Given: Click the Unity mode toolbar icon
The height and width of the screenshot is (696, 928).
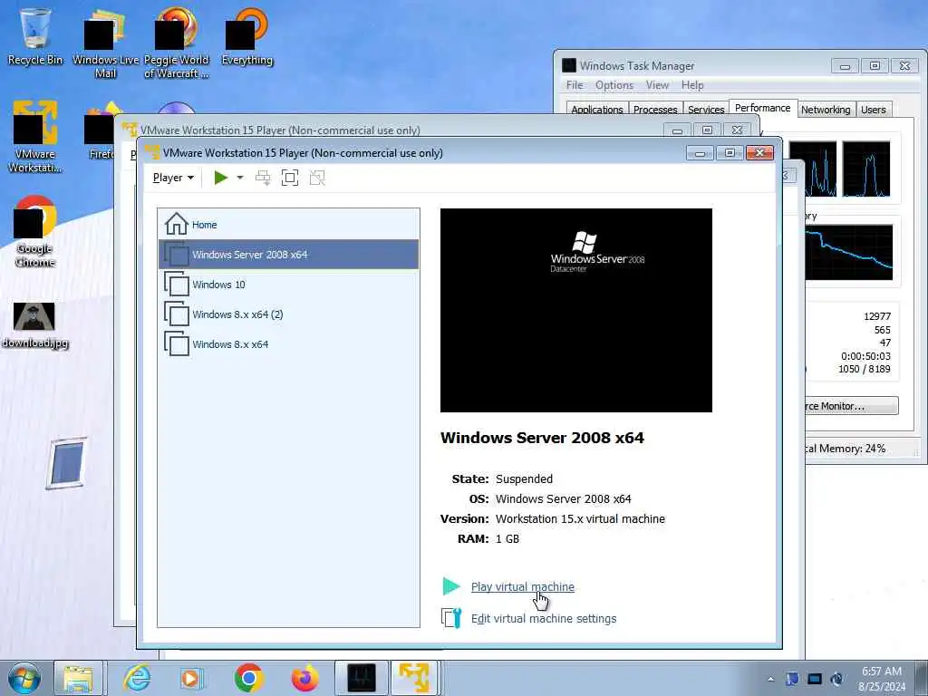Looking at the screenshot, I should click(317, 178).
